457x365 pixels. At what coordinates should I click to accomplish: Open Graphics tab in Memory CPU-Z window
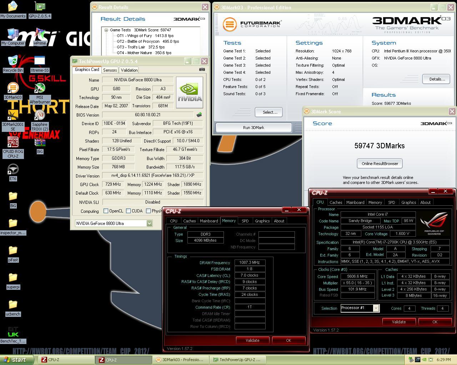[x=262, y=221]
